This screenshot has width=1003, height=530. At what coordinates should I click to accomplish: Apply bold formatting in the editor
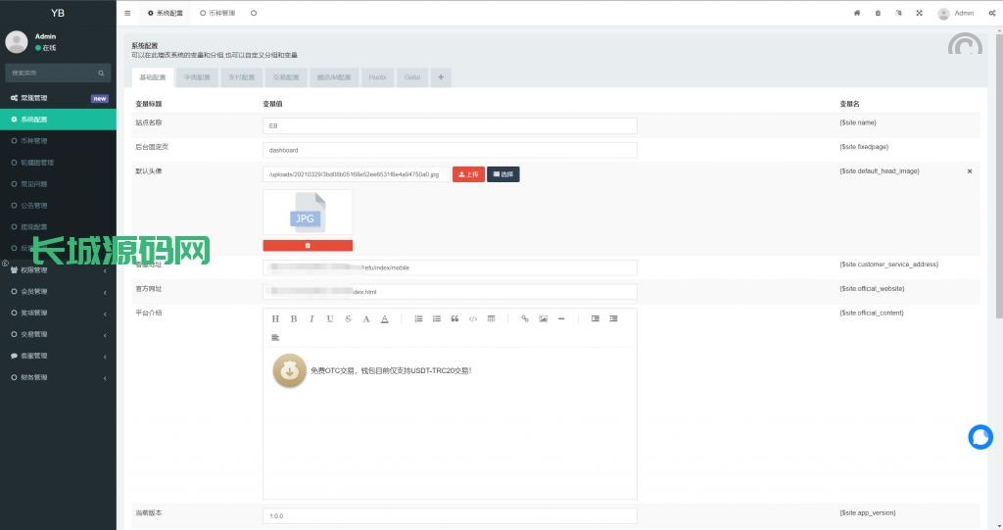coord(293,318)
